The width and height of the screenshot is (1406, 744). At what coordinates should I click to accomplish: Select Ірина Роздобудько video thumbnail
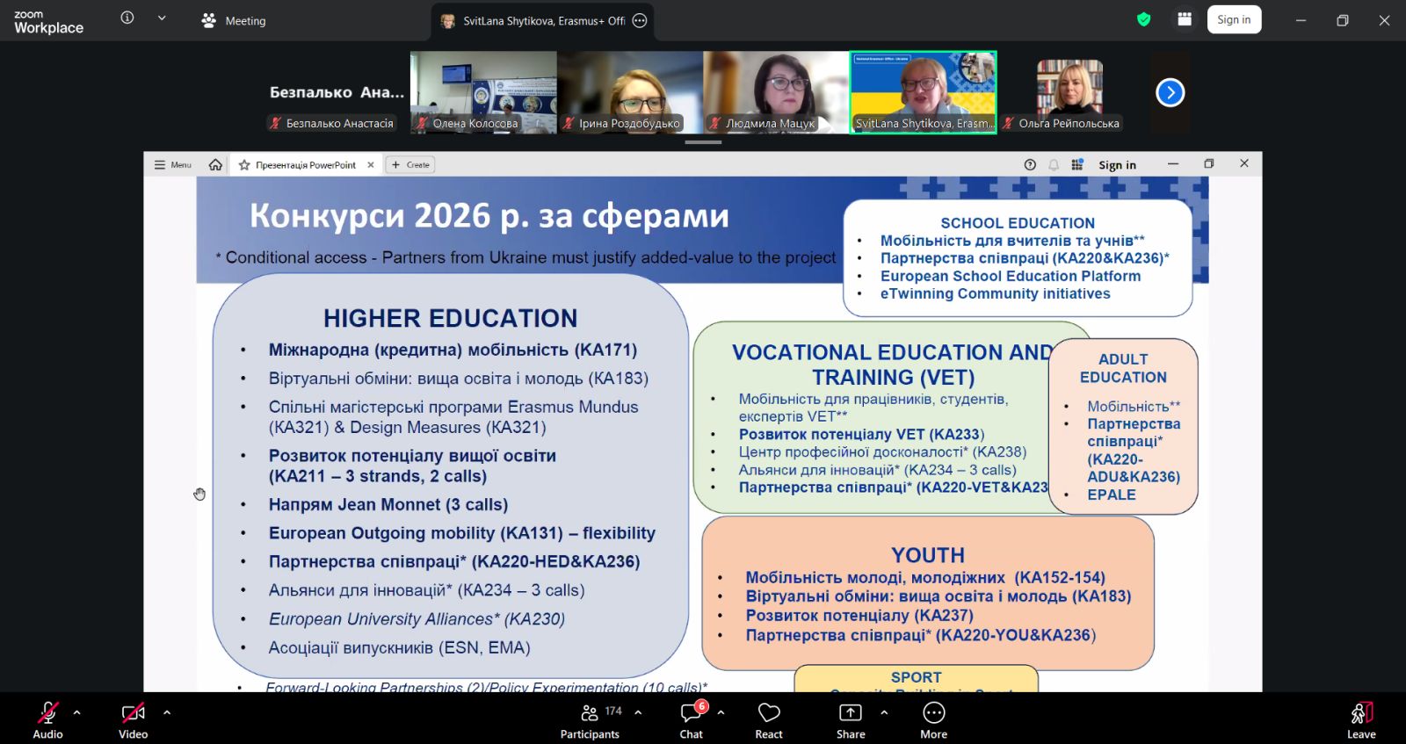pyautogui.click(x=629, y=92)
